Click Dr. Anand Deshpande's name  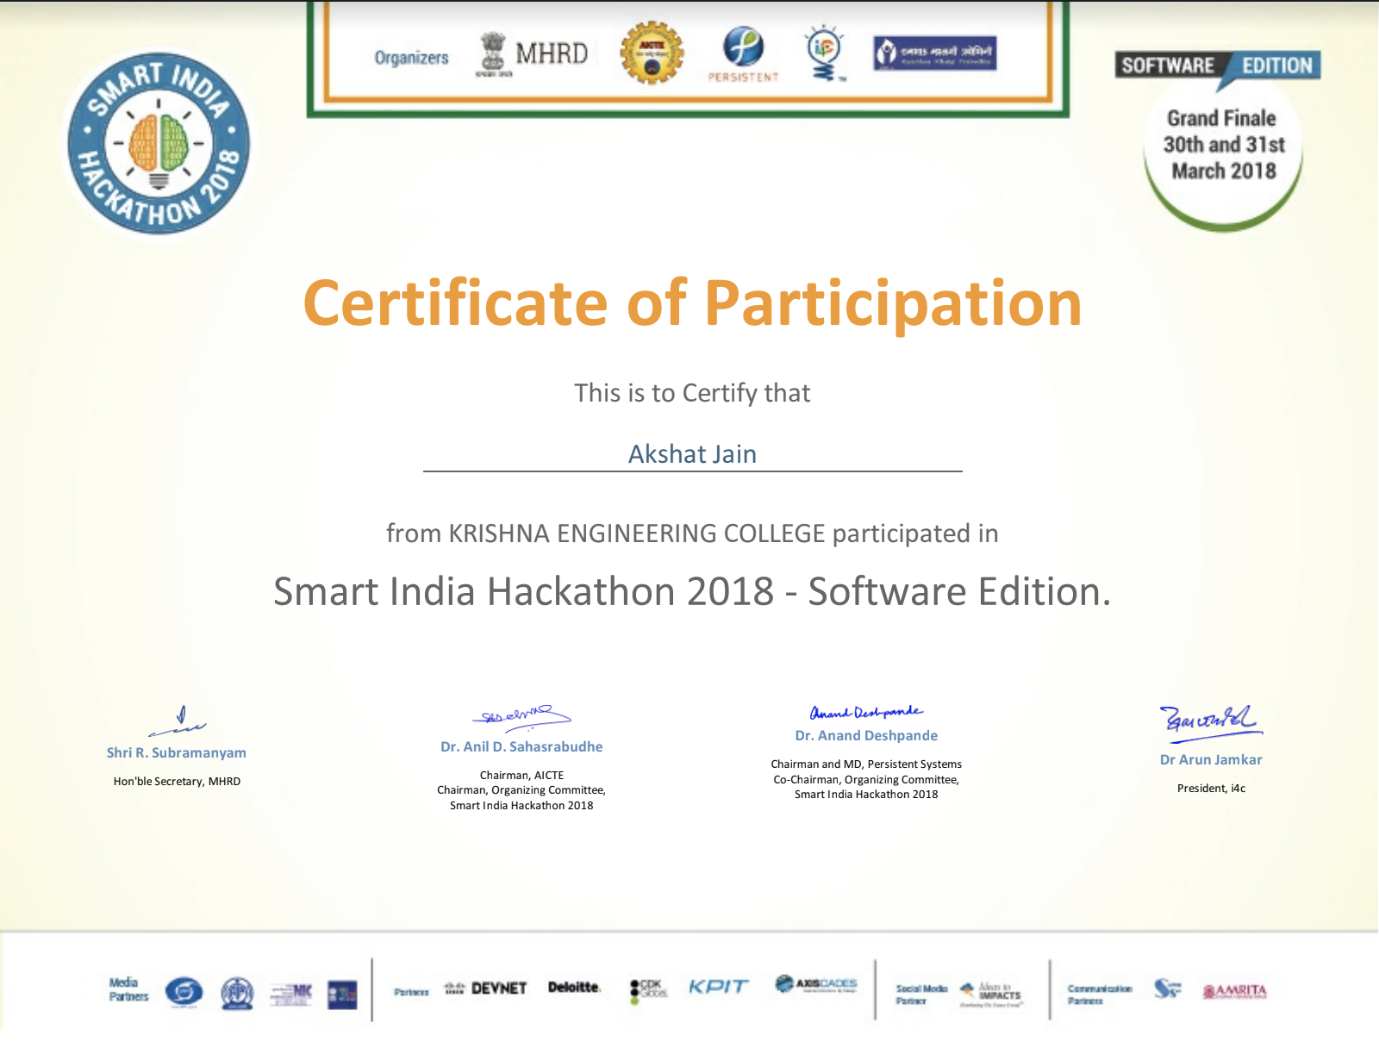866,735
